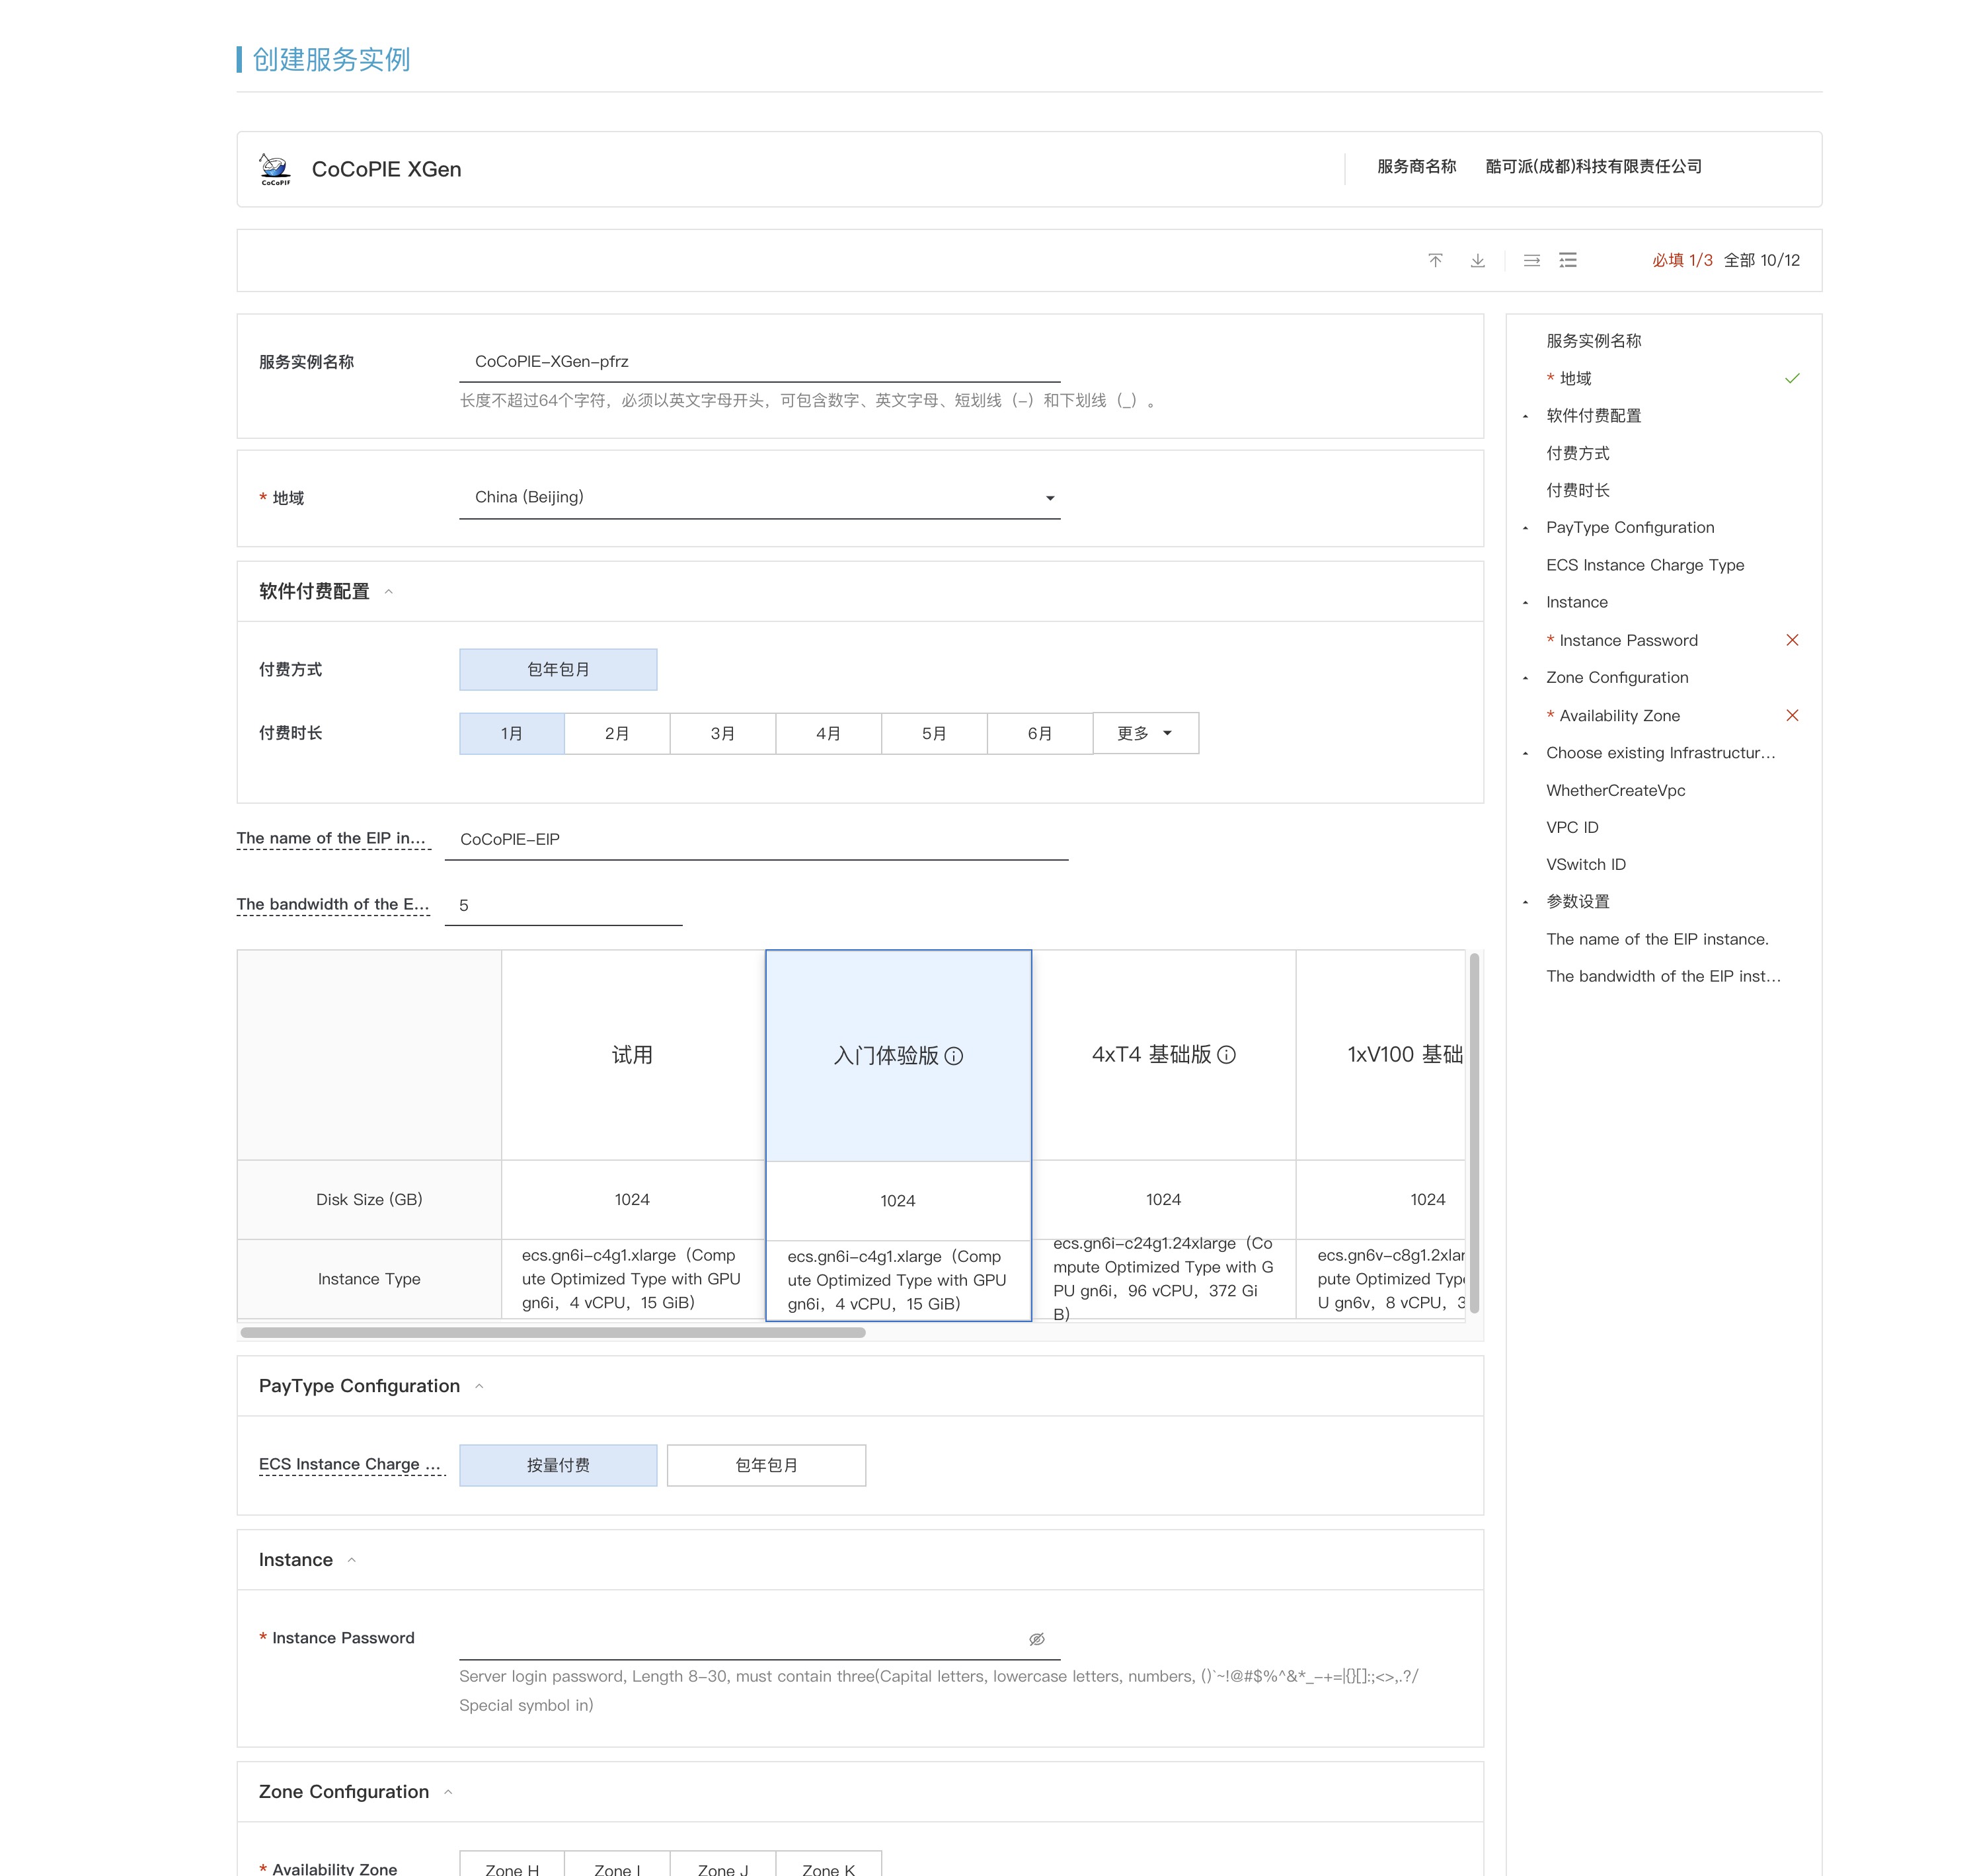The image size is (1971, 1876).
Task: Select 6月 payment duration
Action: point(1040,733)
